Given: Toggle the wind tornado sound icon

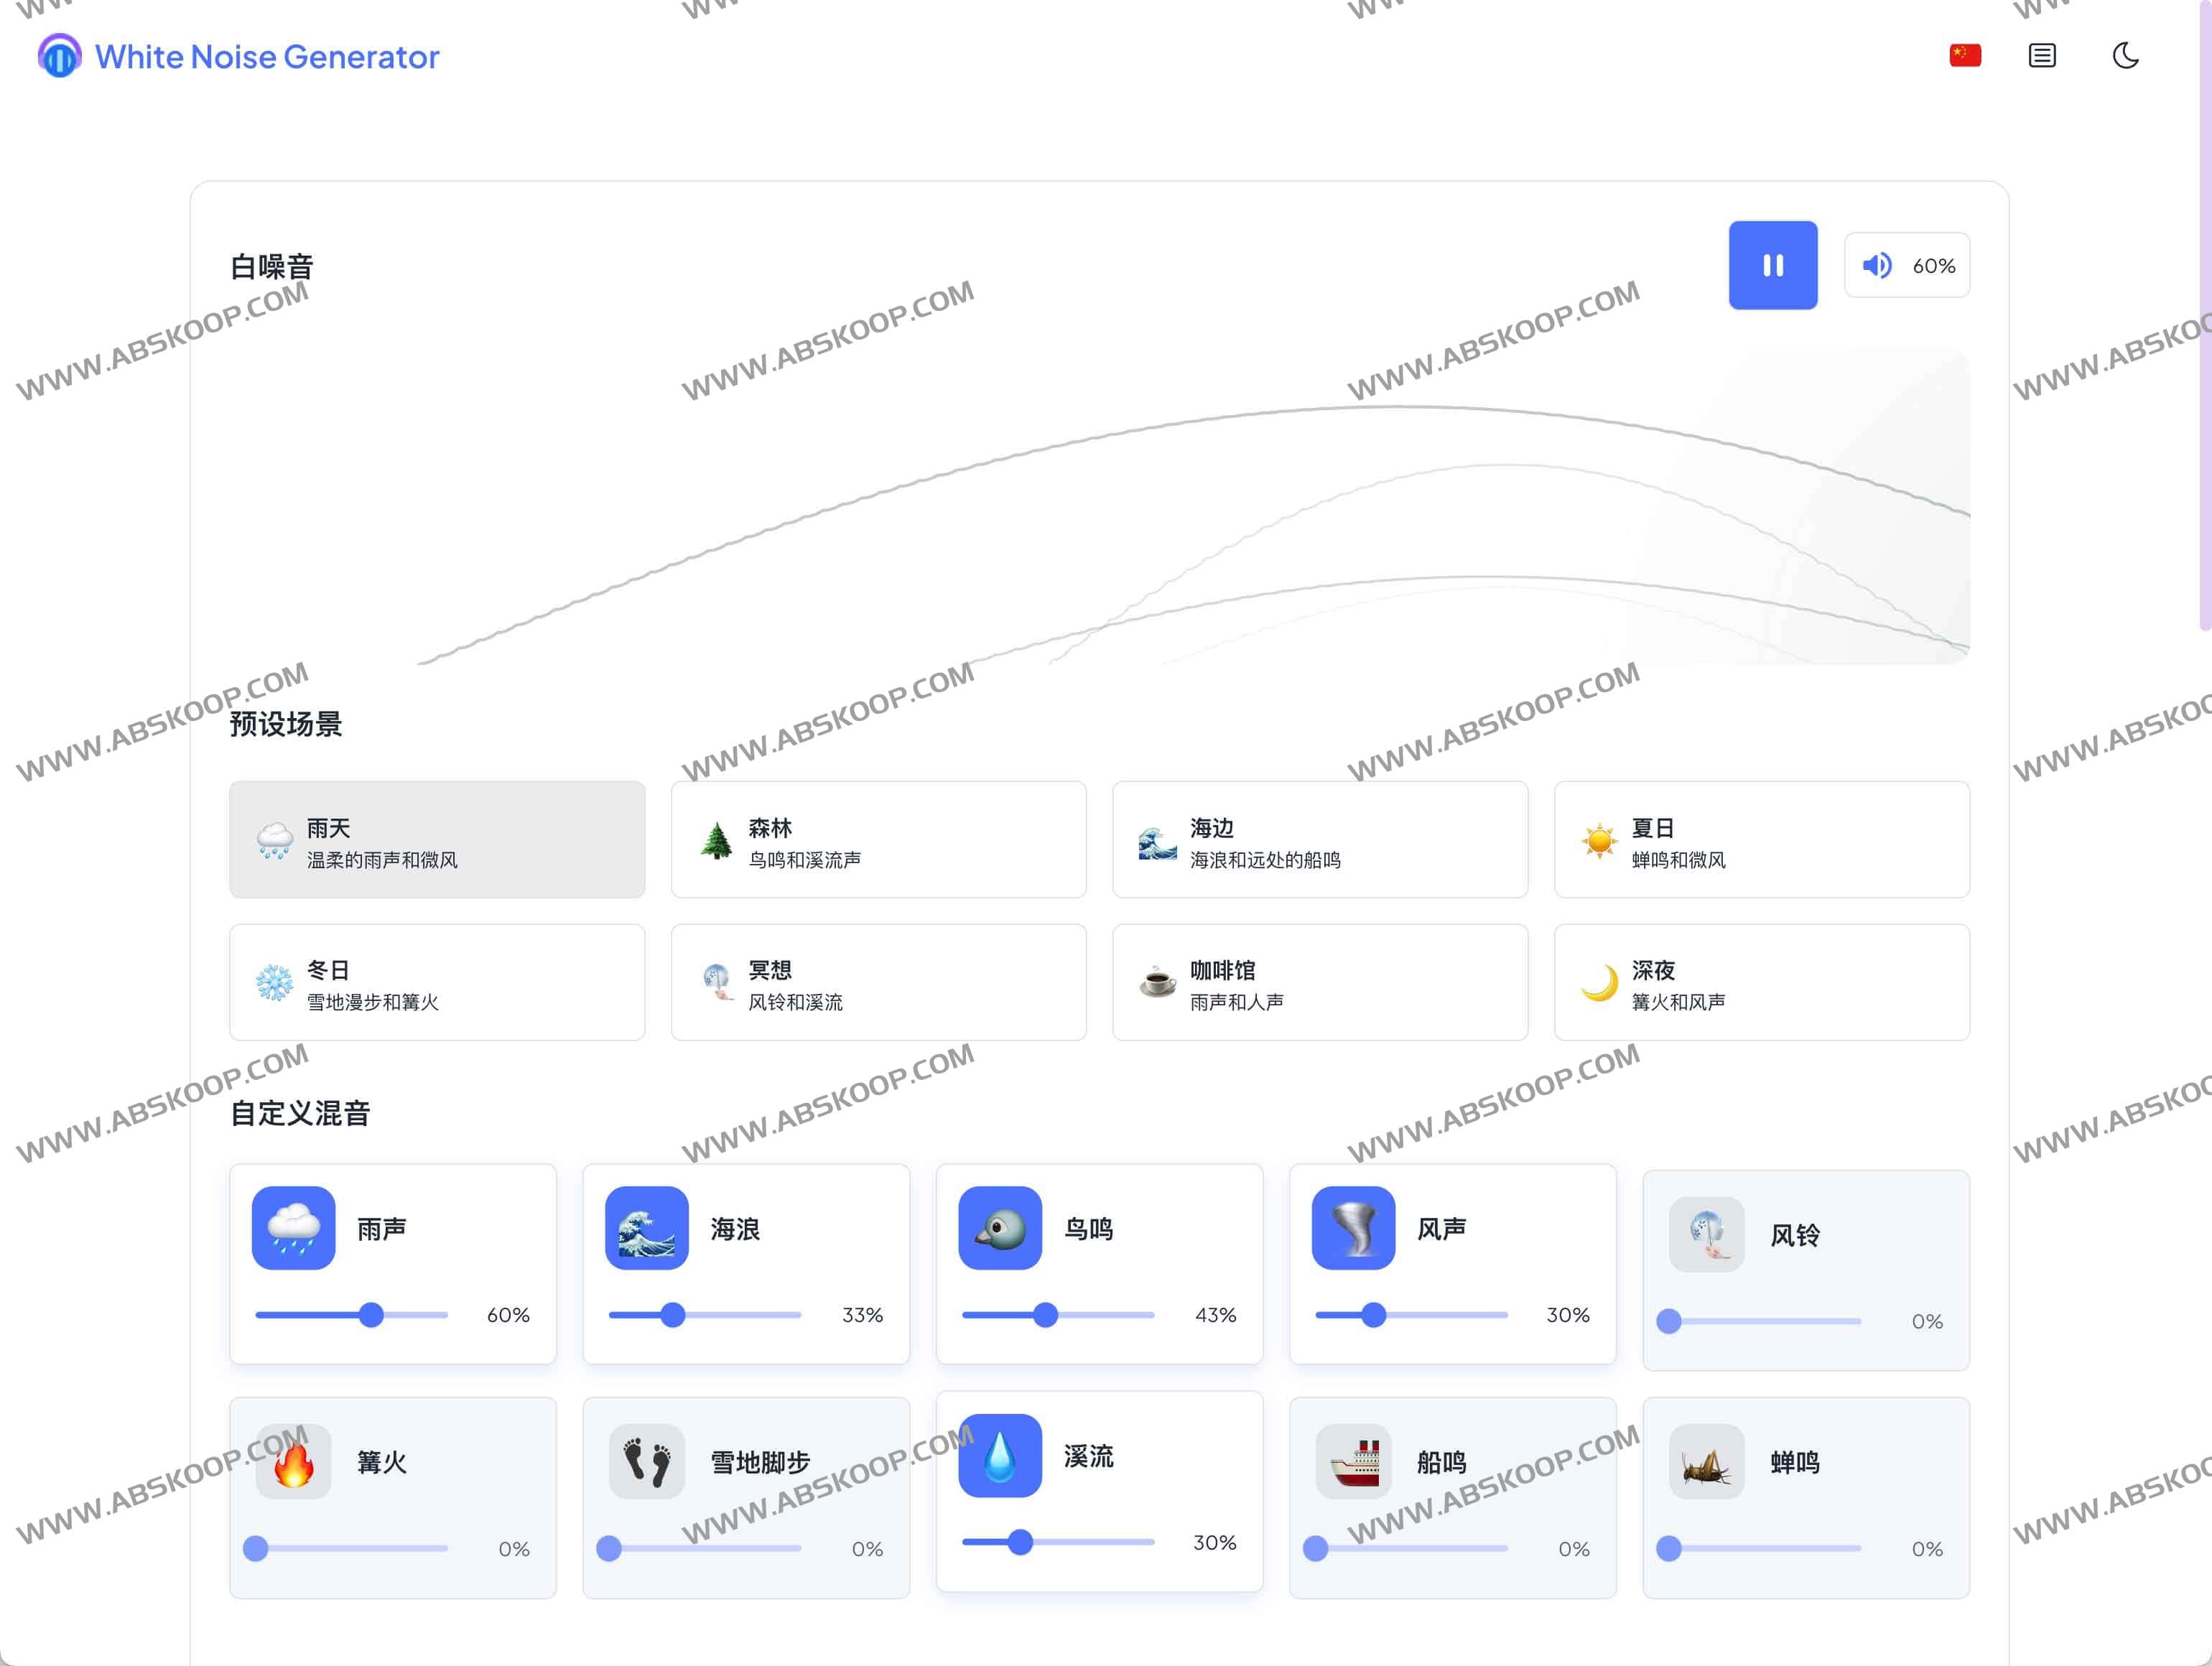Looking at the screenshot, I should coord(1353,1228).
